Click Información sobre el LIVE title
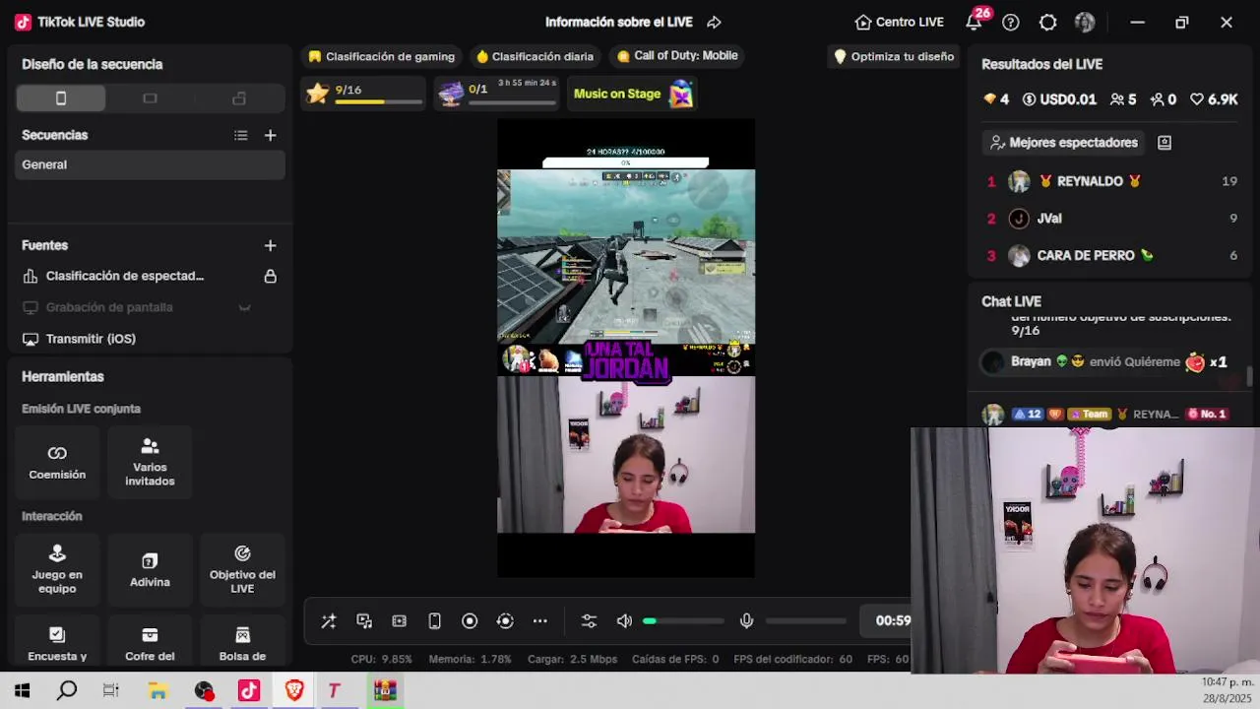This screenshot has width=1260, height=709. click(619, 22)
